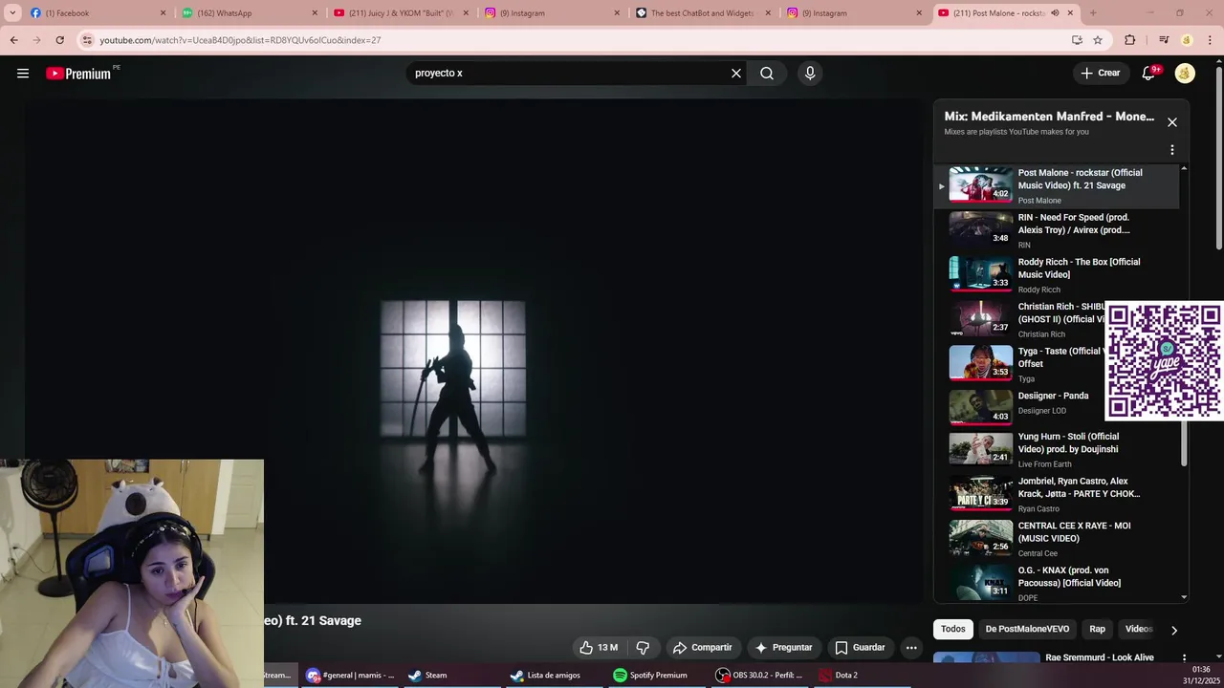Open OBS 30.0.2 from taskbar

click(x=760, y=676)
